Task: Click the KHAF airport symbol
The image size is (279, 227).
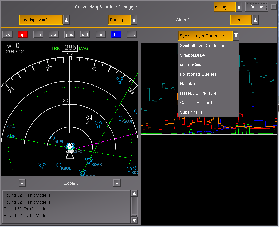Action: (x=52, y=138)
